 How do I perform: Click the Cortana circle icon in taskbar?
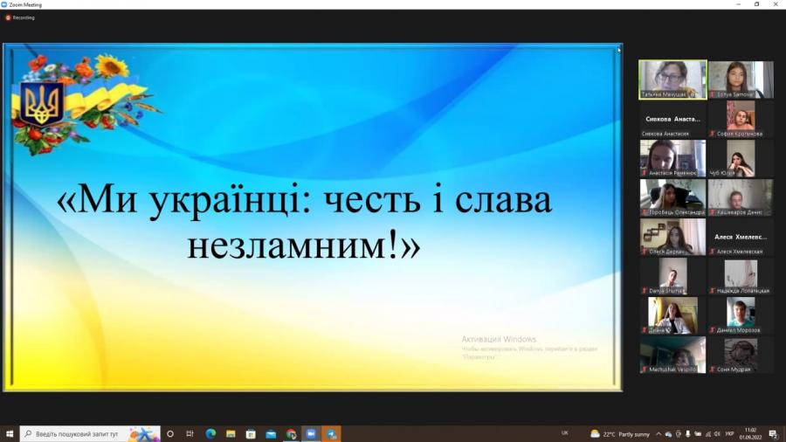[x=169, y=434]
